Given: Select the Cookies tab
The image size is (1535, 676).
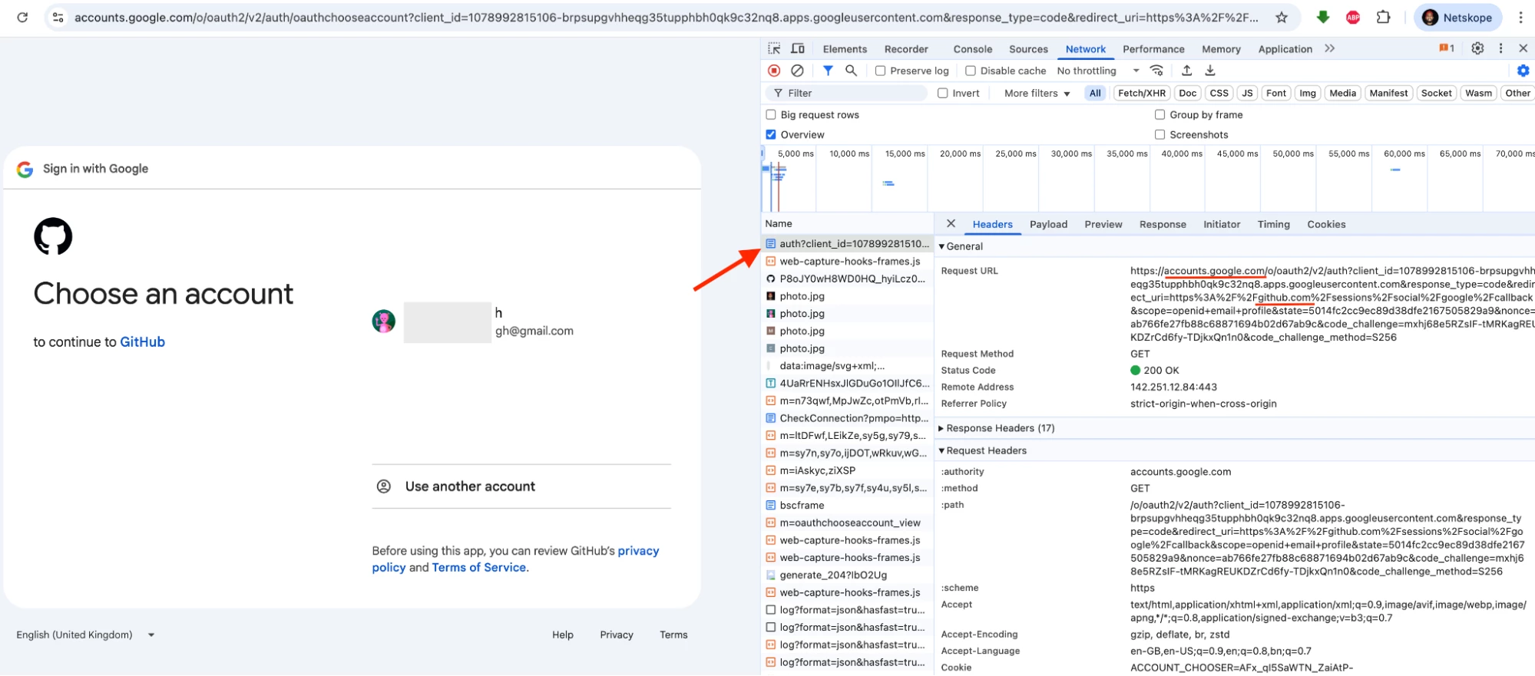Looking at the screenshot, I should [x=1326, y=224].
